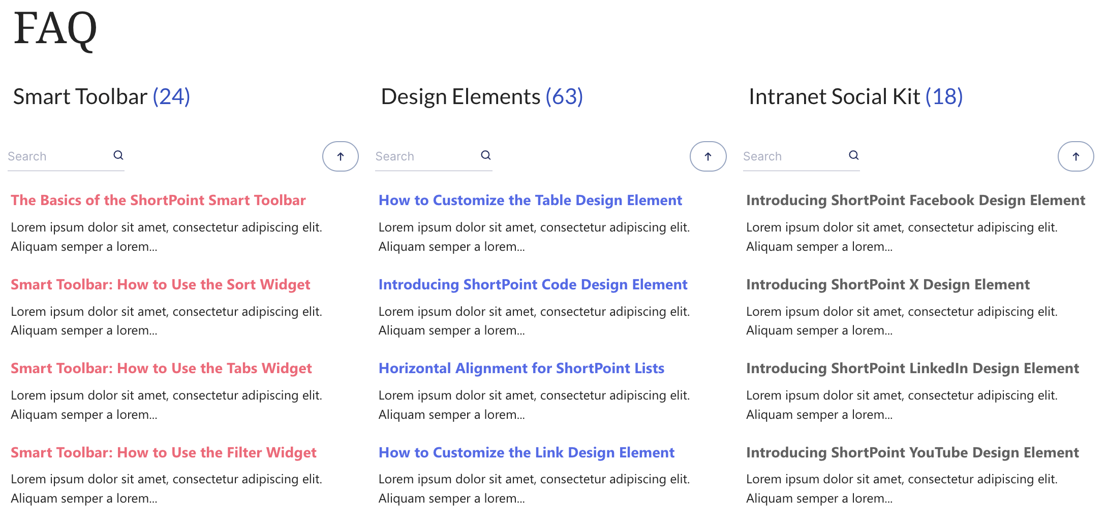Click the up-arrow sort button in Design Elements column

tap(708, 156)
